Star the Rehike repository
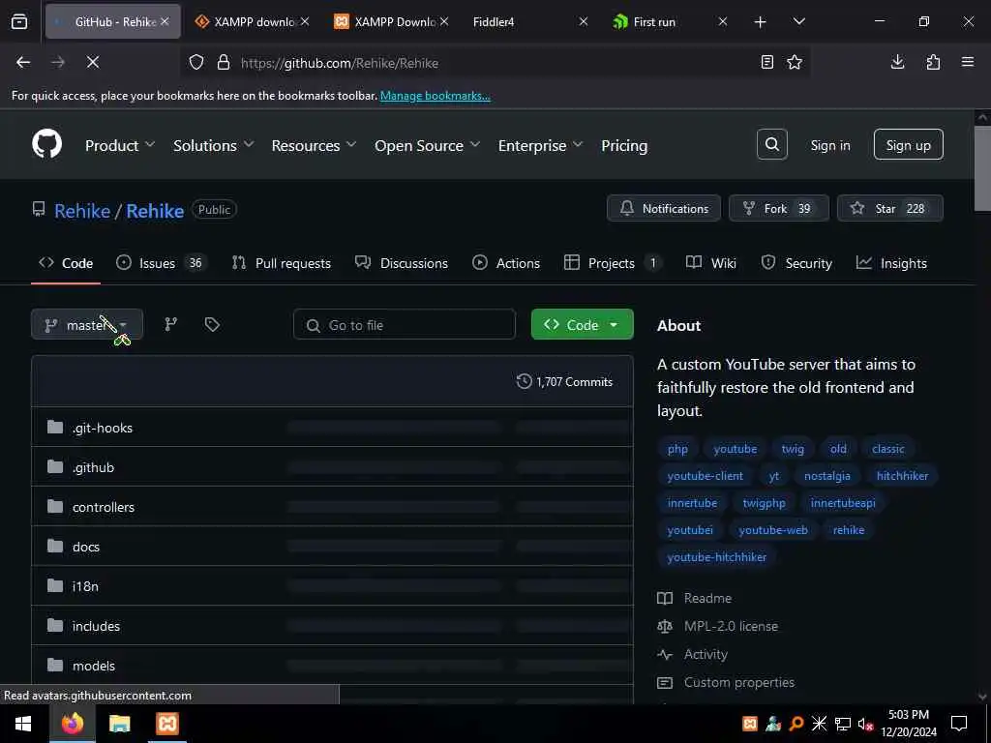The height and width of the screenshot is (743, 991). [890, 209]
